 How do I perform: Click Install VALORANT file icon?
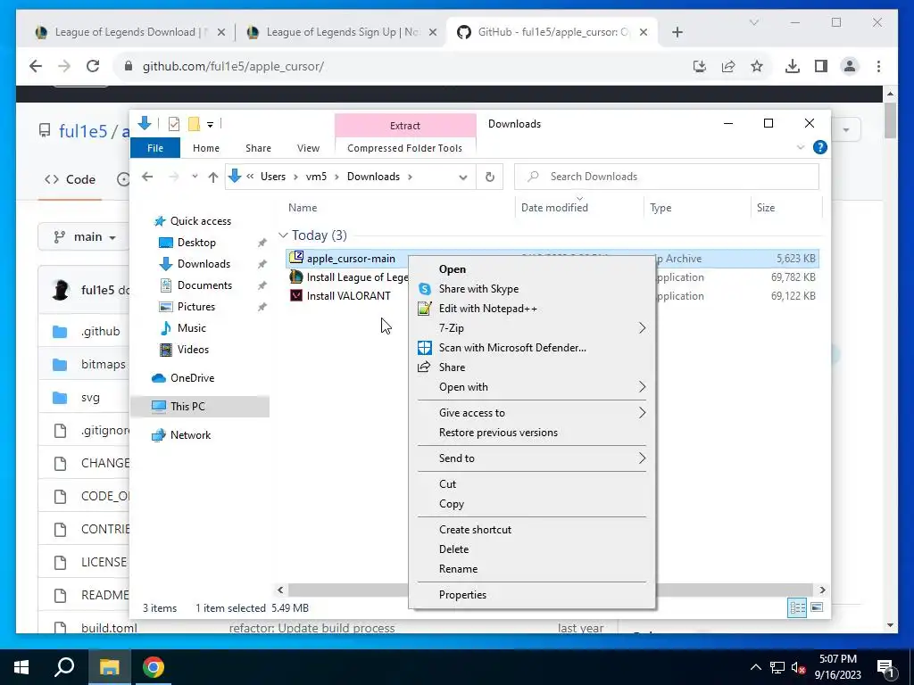(x=296, y=295)
